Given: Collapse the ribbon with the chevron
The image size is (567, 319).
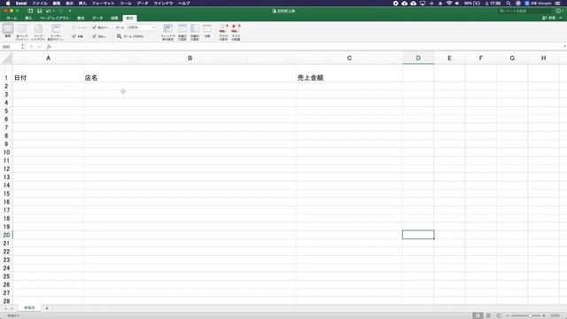Looking at the screenshot, I should (561, 18).
